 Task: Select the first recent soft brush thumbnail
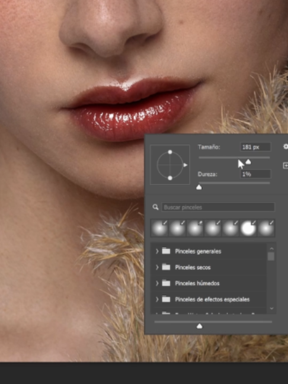159,228
